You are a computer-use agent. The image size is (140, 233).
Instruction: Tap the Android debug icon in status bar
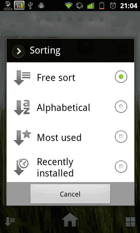pyautogui.click(x=41, y=6)
